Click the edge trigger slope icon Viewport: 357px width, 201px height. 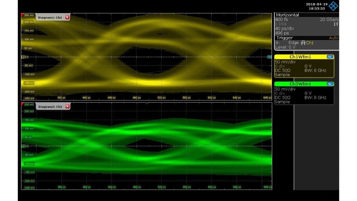(x=303, y=43)
